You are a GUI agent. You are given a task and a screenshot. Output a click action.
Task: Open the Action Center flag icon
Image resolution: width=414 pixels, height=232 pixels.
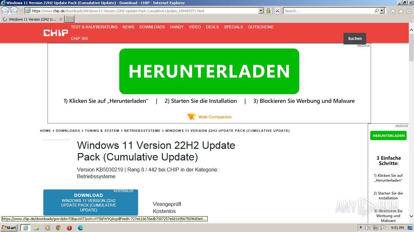(x=383, y=228)
